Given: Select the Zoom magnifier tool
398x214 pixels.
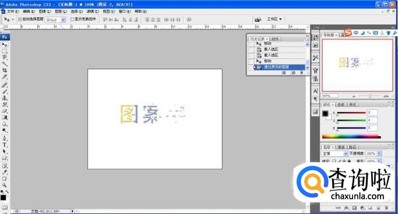Looking at the screenshot, I should 5,185.
